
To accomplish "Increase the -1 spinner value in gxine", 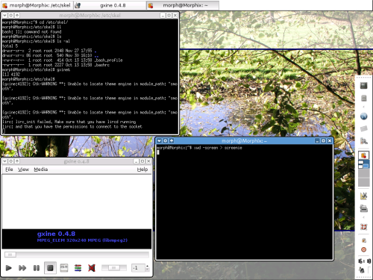I will click(x=147, y=266).
